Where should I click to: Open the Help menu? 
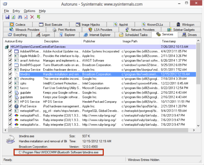click(x=42, y=11)
